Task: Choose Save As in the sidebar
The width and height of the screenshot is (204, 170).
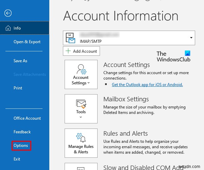Action: [20, 61]
